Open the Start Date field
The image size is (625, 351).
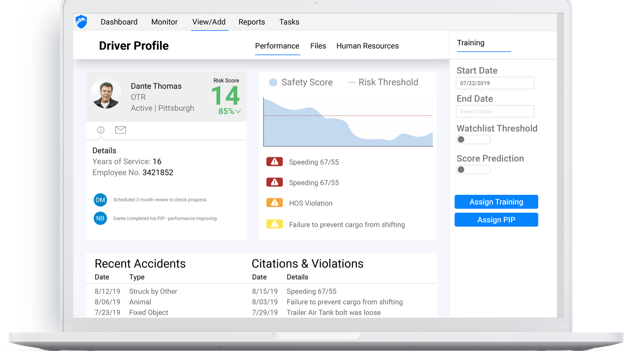[495, 83]
